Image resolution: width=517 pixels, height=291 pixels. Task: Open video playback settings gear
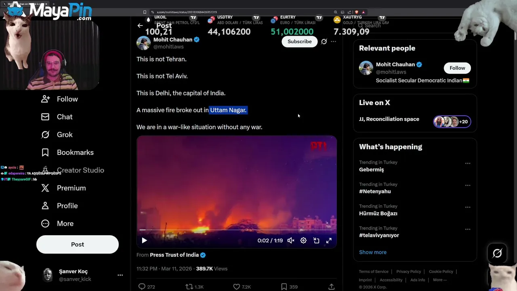[303, 240]
